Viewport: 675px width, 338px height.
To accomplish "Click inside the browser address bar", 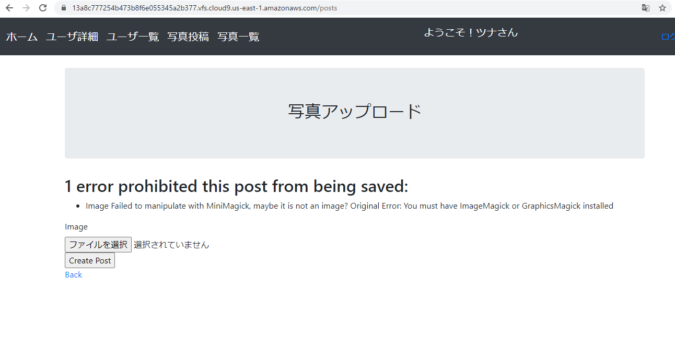I will (209, 8).
